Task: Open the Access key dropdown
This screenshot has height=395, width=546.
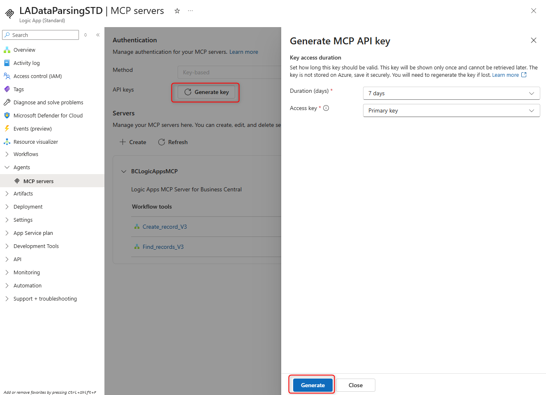Action: click(451, 111)
